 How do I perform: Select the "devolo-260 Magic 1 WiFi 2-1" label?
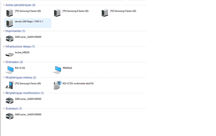[x=29, y=22]
